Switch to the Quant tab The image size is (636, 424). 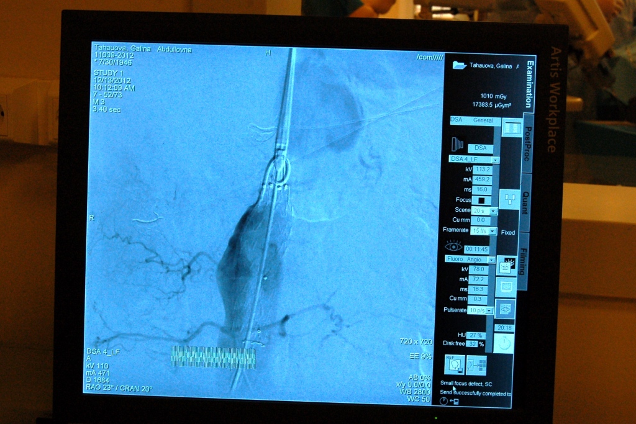click(525, 202)
